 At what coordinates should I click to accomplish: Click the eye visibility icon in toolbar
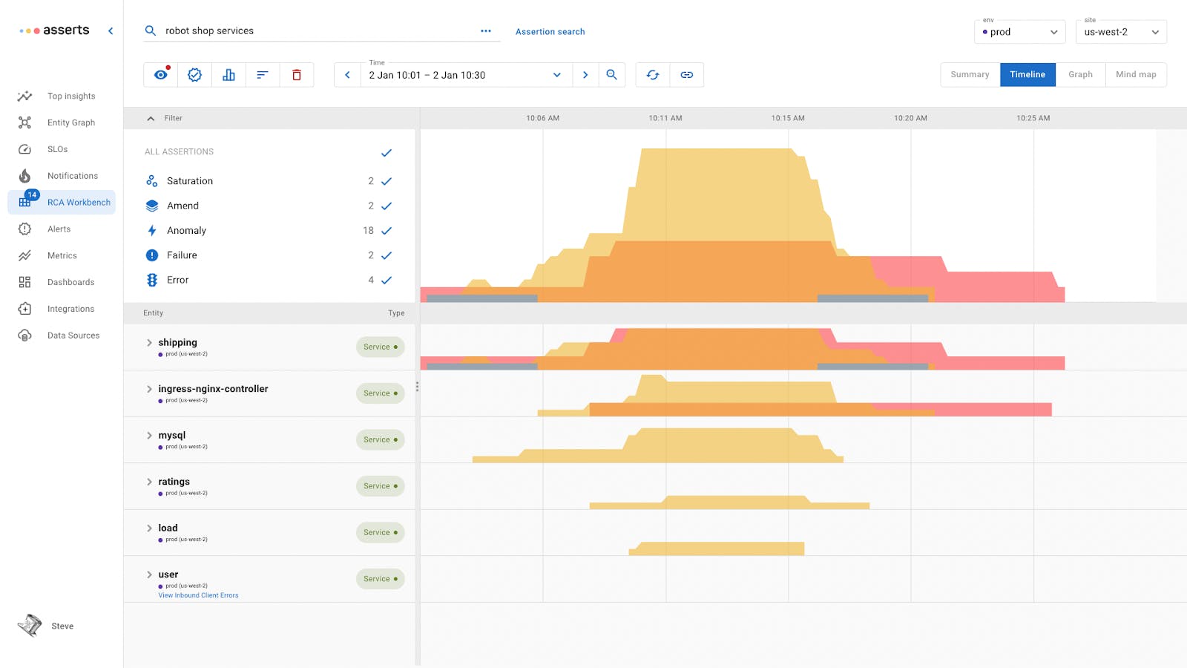(160, 75)
